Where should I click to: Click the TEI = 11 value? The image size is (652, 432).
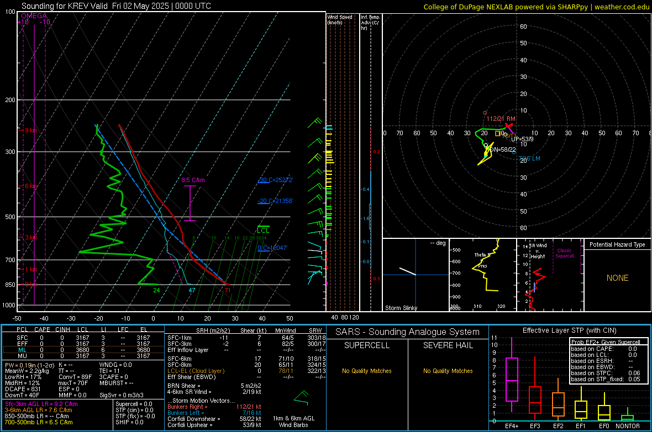pos(109,371)
